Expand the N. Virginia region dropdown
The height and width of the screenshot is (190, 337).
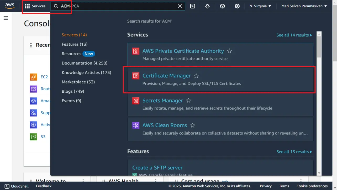260,6
